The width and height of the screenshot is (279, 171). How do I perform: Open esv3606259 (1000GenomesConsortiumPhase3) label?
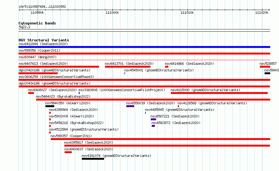click(x=56, y=77)
